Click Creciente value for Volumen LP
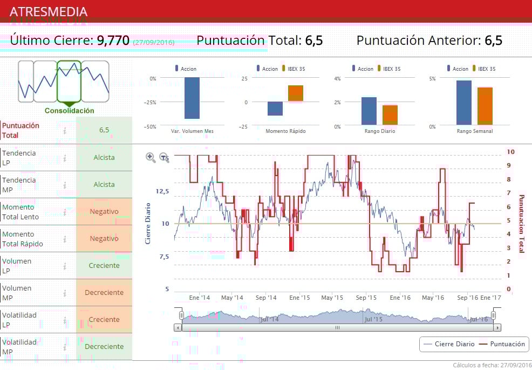The width and height of the screenshot is (532, 370). (104, 266)
